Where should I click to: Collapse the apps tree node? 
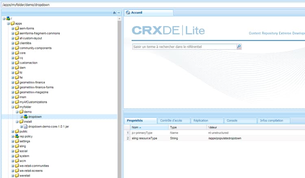pyautogui.click(x=9, y=24)
